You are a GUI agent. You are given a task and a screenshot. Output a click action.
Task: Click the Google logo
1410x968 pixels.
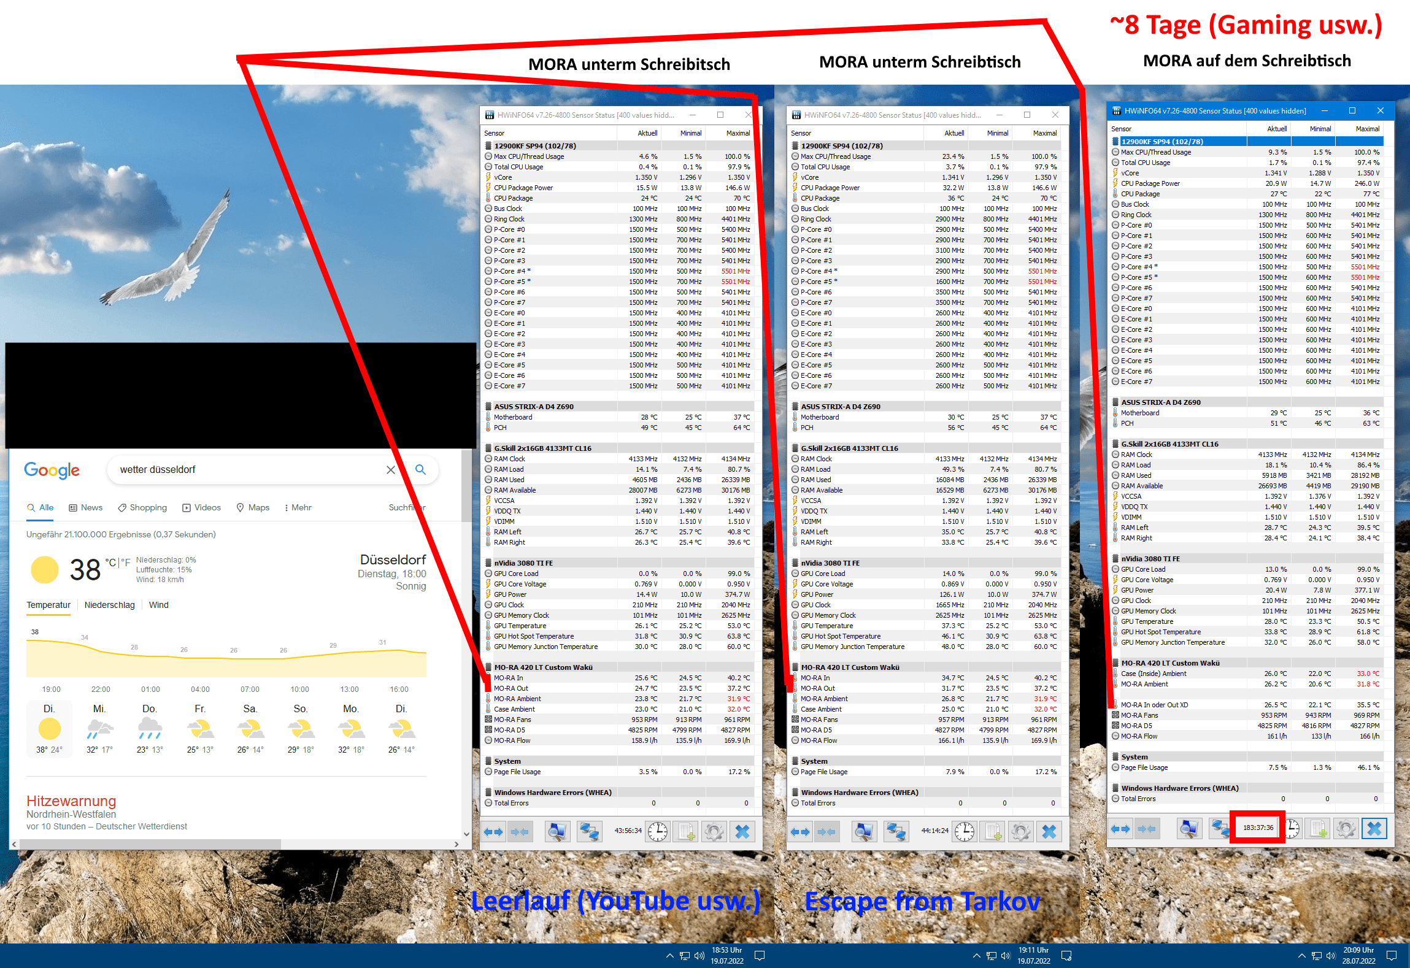pos(52,470)
